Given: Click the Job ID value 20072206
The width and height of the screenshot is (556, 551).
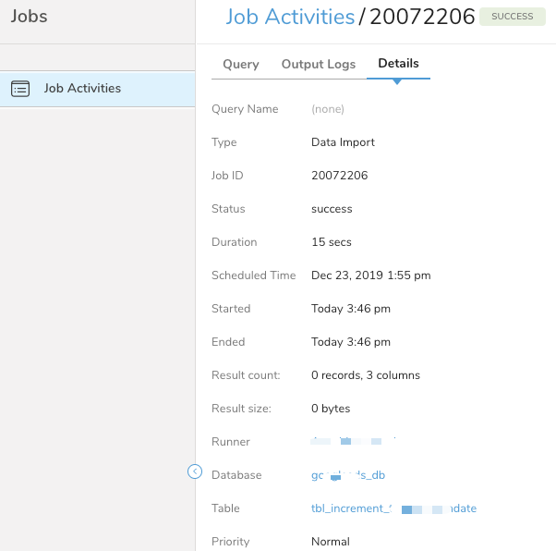Looking at the screenshot, I should point(340,176).
